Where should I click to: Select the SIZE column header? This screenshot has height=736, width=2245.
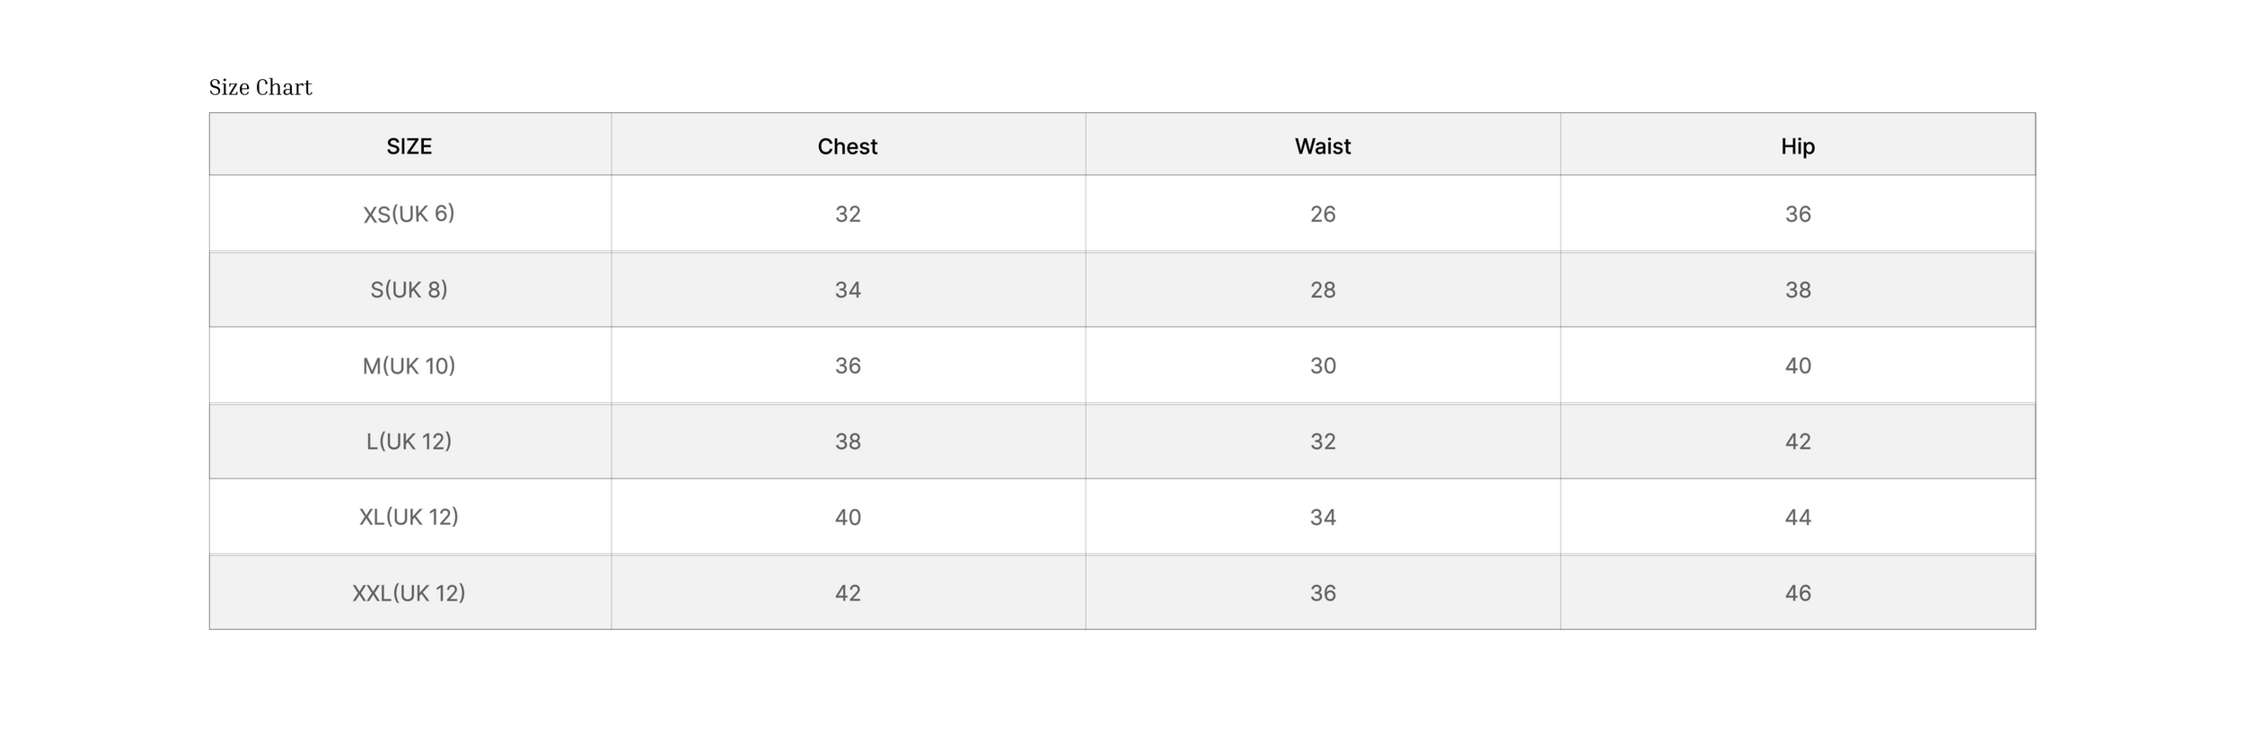(x=409, y=146)
